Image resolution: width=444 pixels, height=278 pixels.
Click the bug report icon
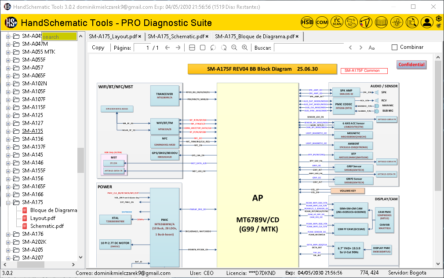pos(439,26)
